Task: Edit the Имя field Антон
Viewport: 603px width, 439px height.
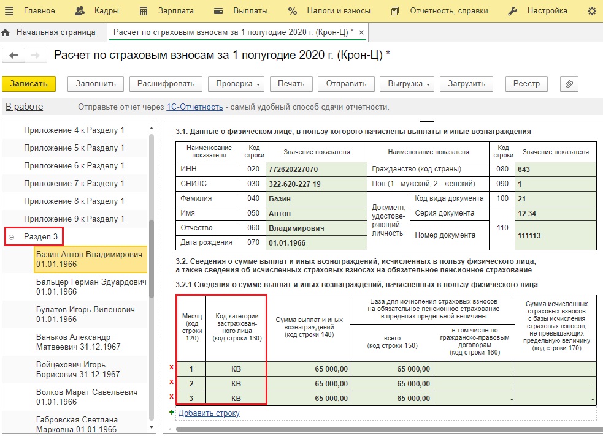Action: 316,213
